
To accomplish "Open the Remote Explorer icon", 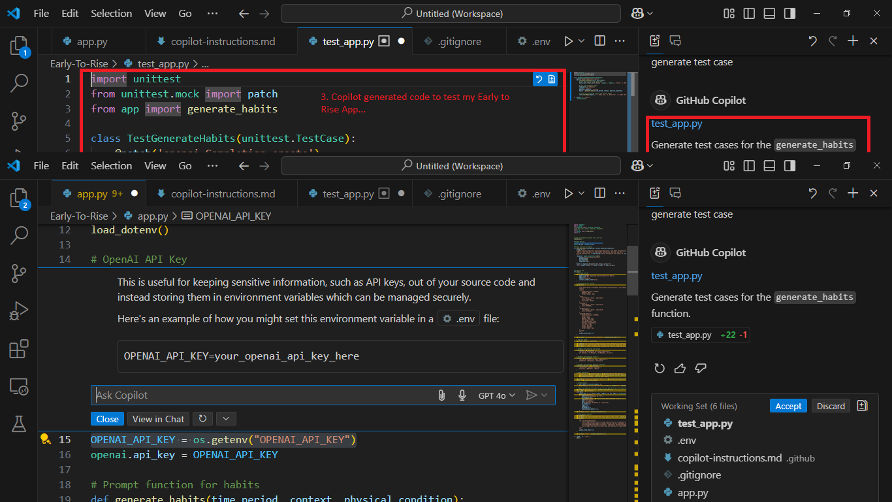I will [18, 387].
